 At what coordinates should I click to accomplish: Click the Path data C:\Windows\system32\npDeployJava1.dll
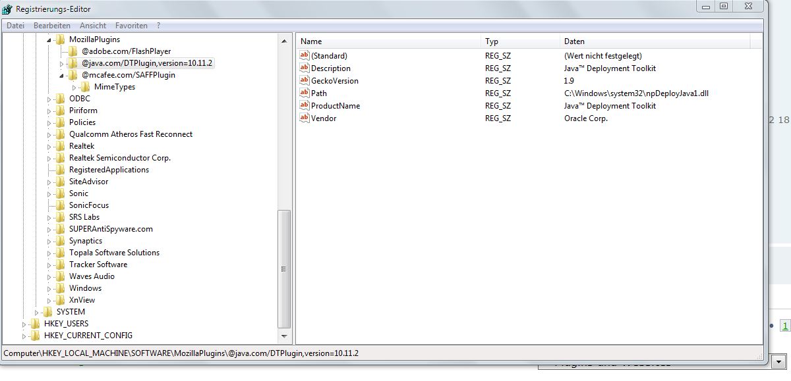pyautogui.click(x=636, y=93)
